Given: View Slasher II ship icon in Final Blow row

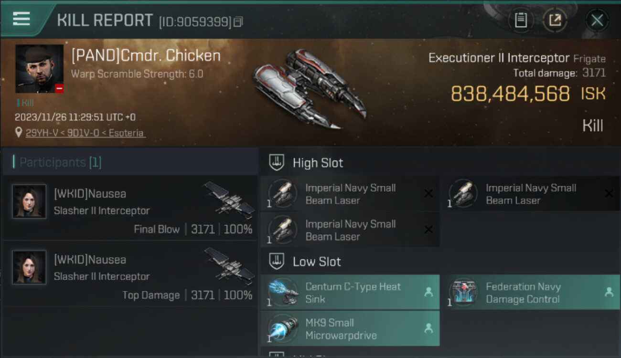Looking at the screenshot, I should tap(230, 200).
